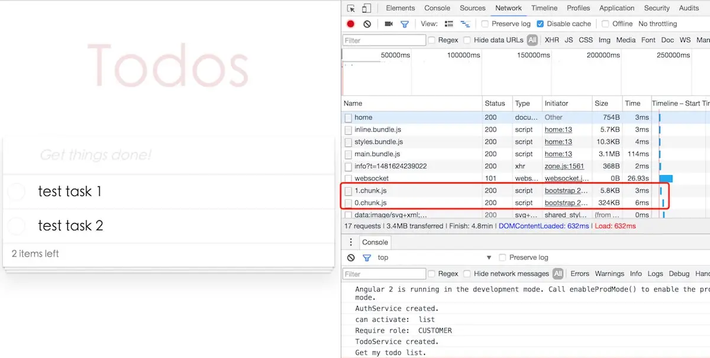Click the console filter funnel icon
710x358 pixels.
click(x=367, y=257)
